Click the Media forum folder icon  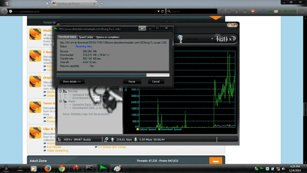(x=35, y=34)
